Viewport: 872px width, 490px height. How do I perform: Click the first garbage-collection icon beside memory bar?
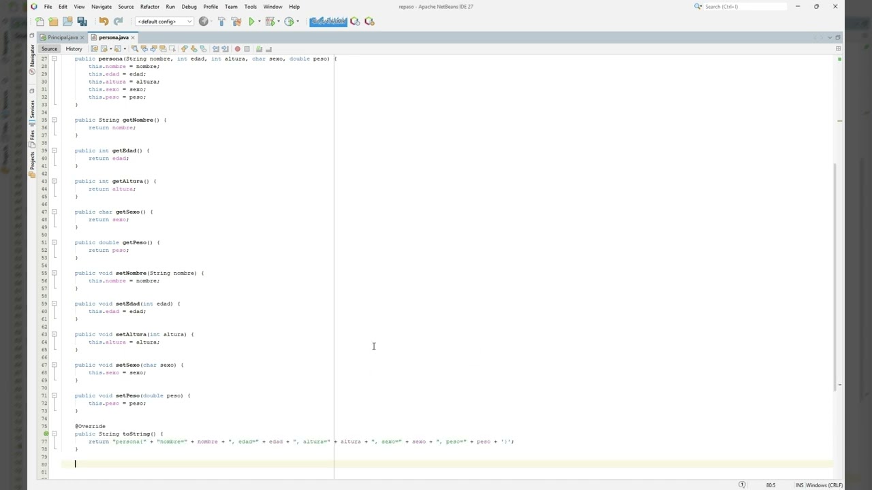pyautogui.click(x=355, y=21)
